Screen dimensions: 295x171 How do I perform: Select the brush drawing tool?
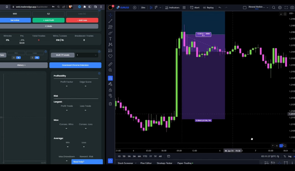110,33
